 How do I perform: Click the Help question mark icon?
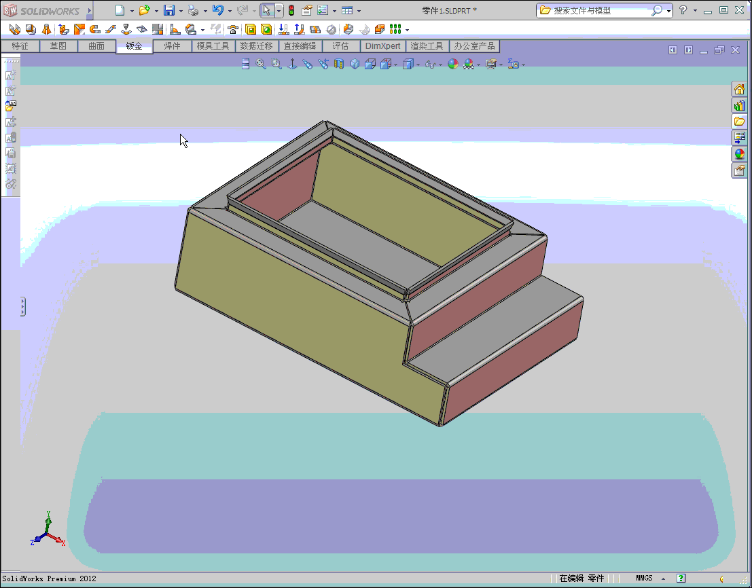[x=683, y=10]
